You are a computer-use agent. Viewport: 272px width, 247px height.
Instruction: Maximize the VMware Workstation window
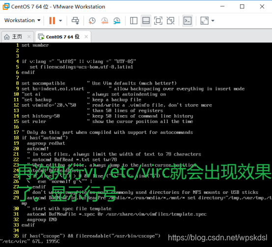(x=242, y=6)
